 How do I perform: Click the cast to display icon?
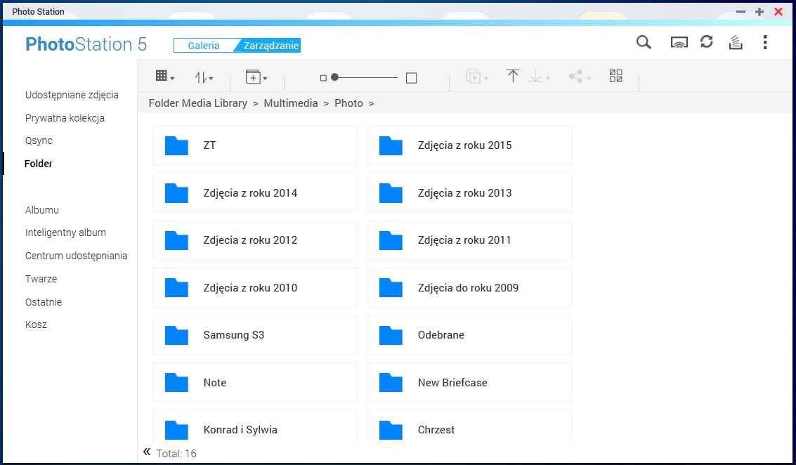point(679,43)
